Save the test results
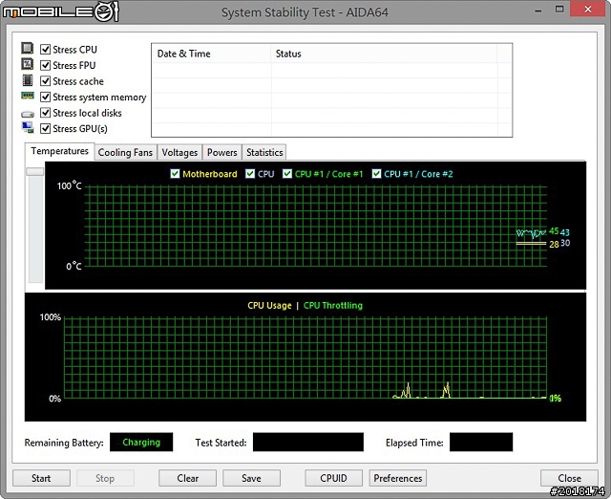Image resolution: width=611 pixels, height=499 pixels. (x=251, y=478)
